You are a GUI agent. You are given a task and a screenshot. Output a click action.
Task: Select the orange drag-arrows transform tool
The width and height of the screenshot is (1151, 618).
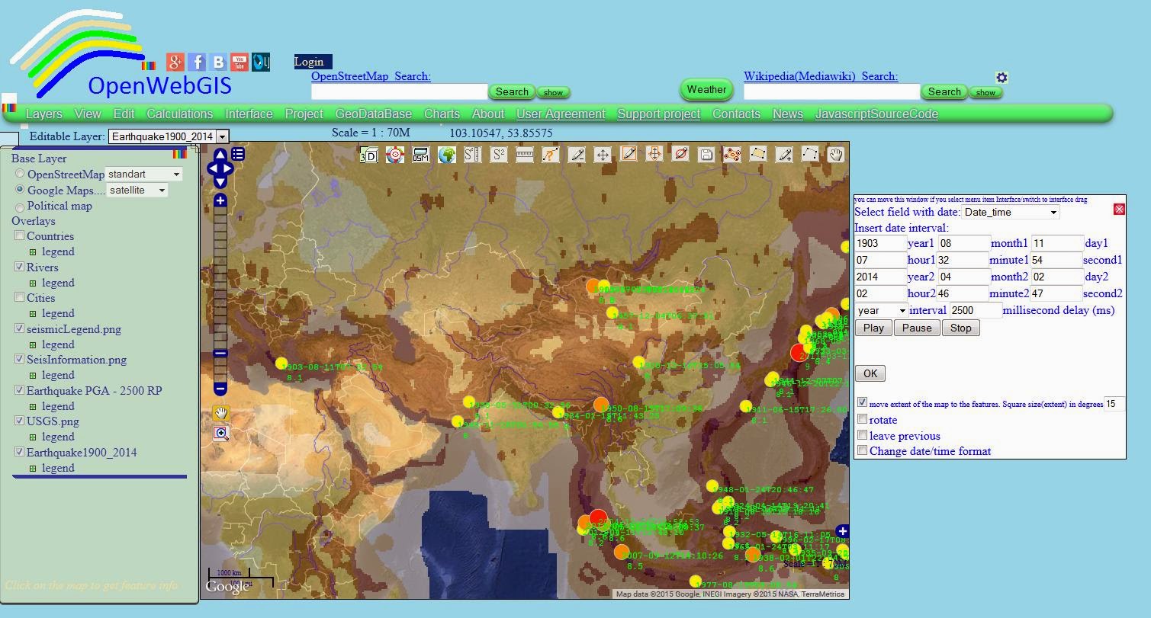click(654, 154)
